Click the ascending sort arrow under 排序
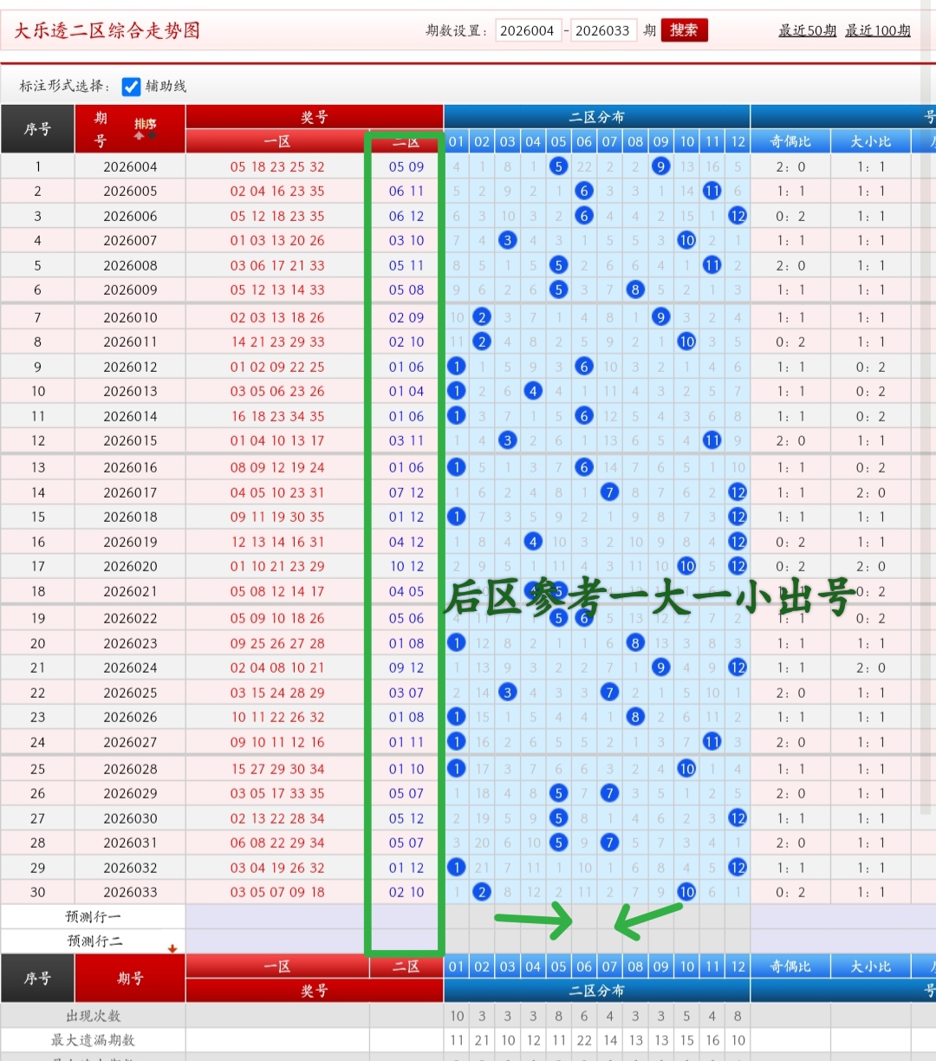Image resolution: width=936 pixels, height=1061 pixels. [139, 136]
